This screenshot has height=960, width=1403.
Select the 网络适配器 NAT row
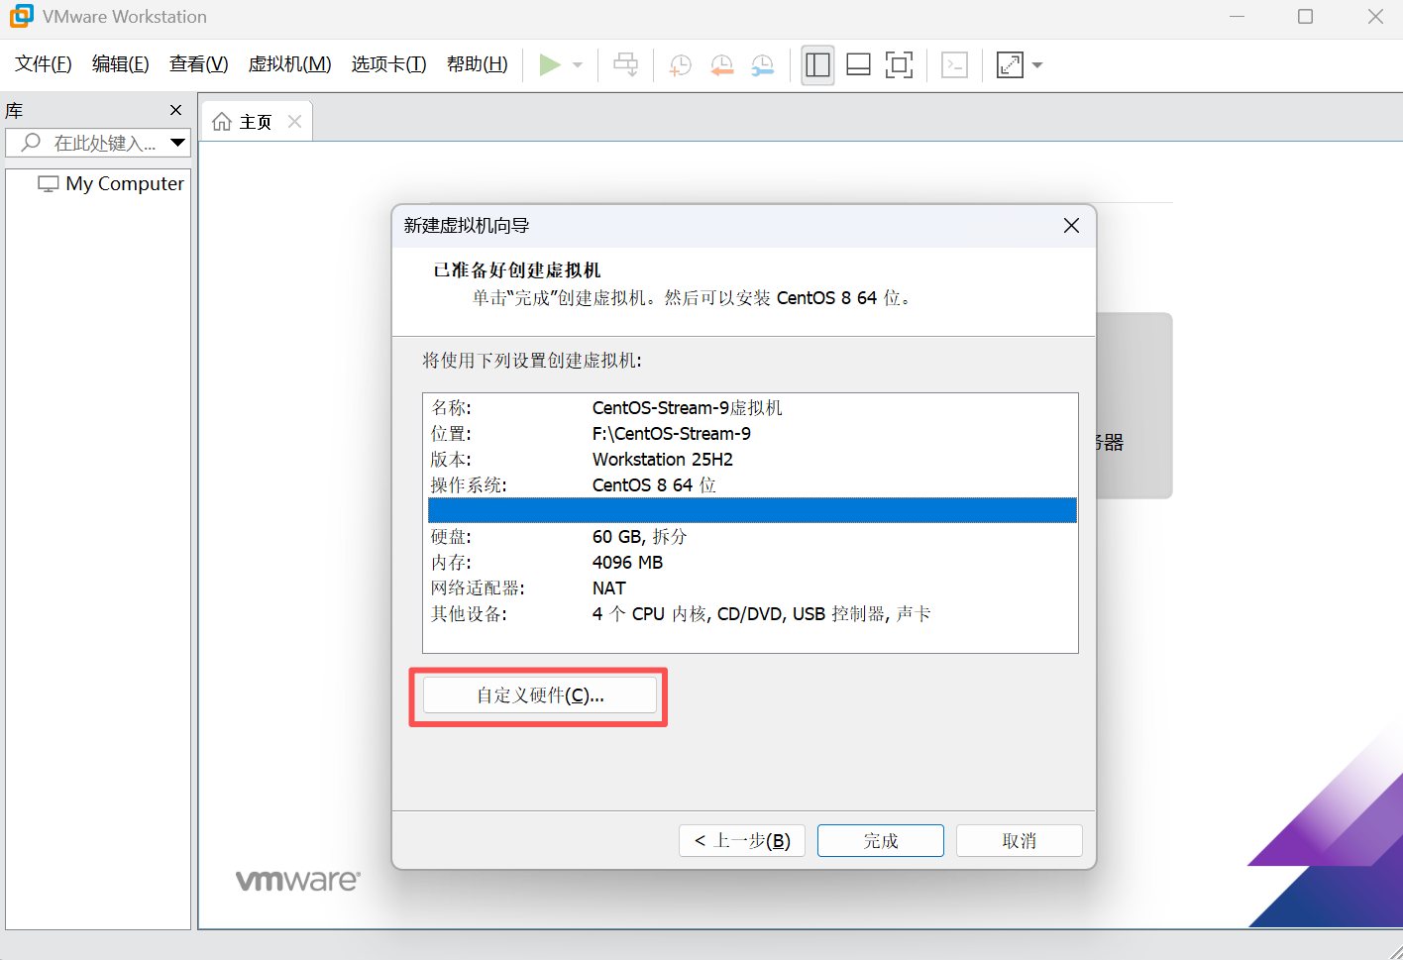pos(752,587)
